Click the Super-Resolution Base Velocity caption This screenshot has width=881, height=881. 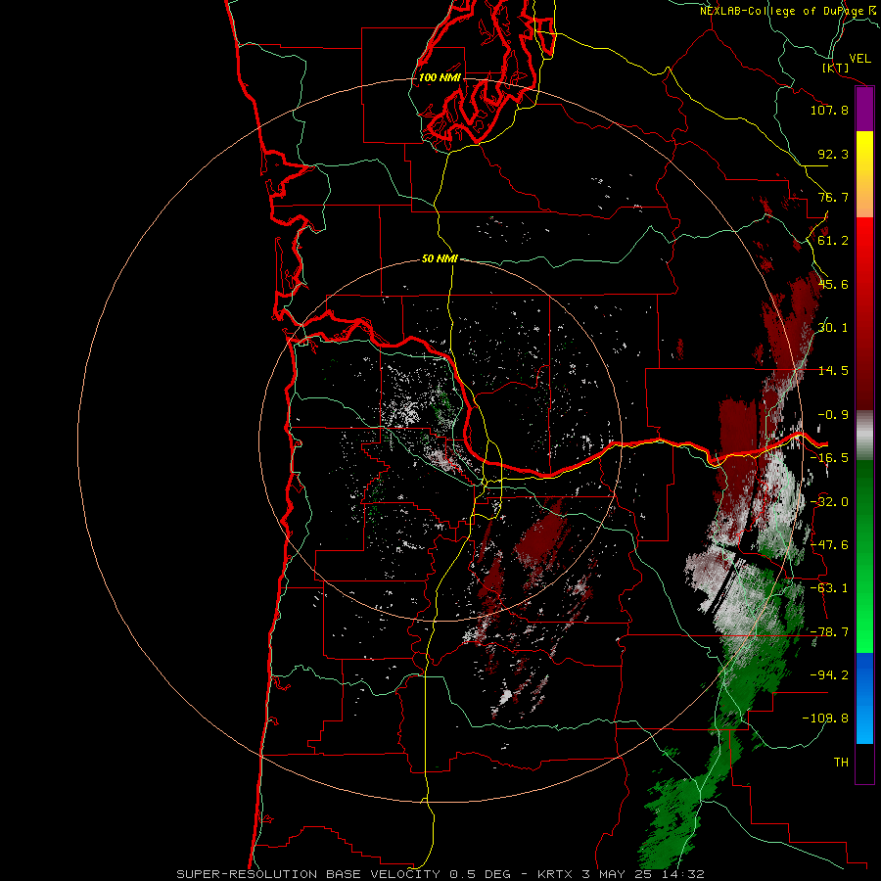[440, 874]
